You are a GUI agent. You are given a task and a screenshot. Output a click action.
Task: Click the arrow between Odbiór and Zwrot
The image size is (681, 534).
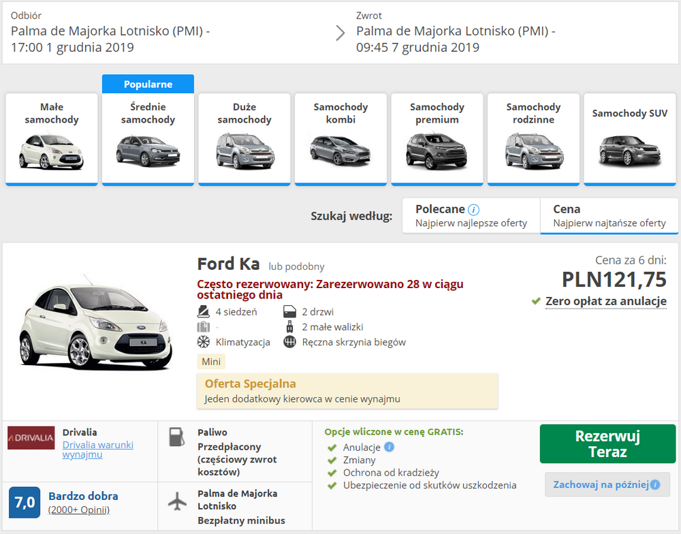(x=340, y=31)
